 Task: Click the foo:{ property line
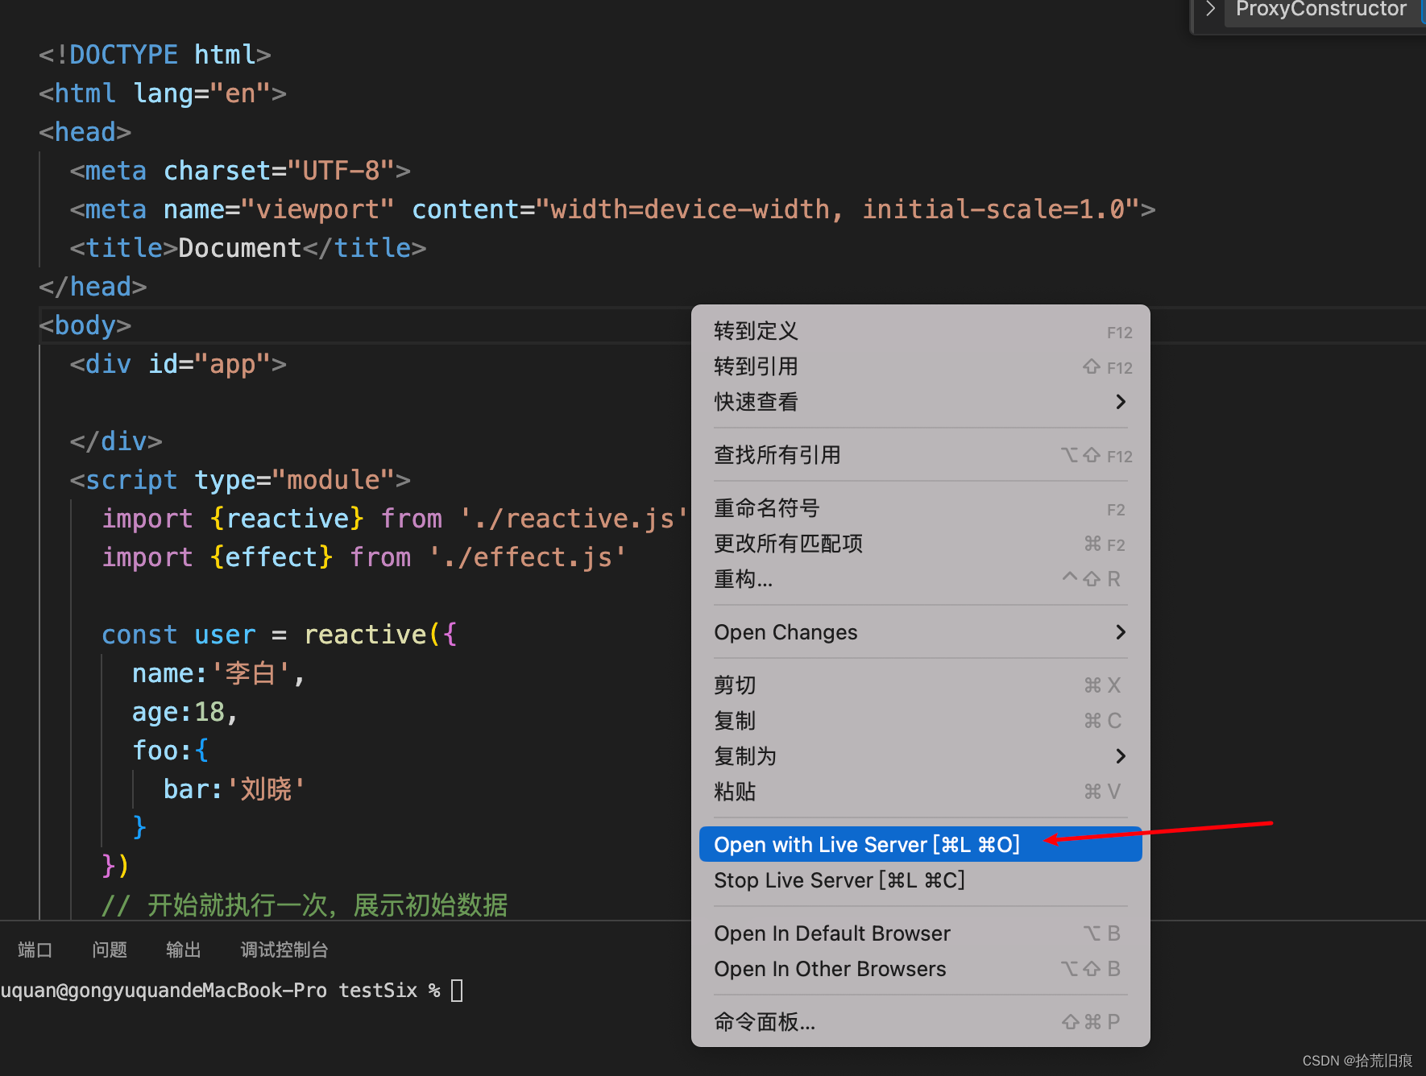point(170,751)
